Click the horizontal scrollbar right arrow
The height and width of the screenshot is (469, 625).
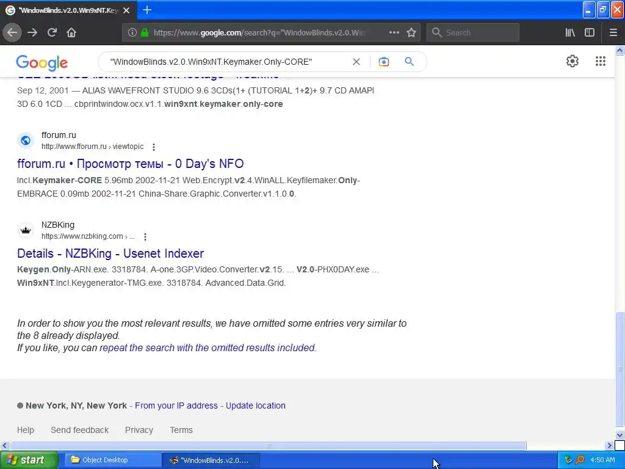click(x=610, y=445)
